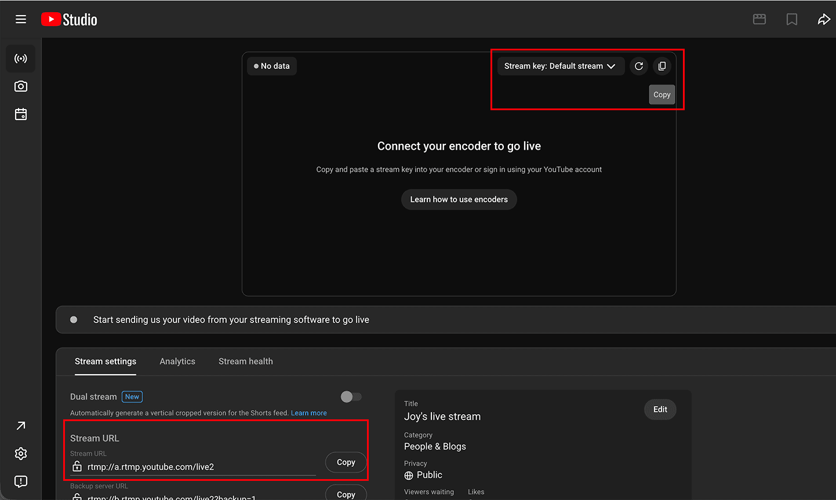Open the Manage calendar icon in sidebar

(21, 114)
